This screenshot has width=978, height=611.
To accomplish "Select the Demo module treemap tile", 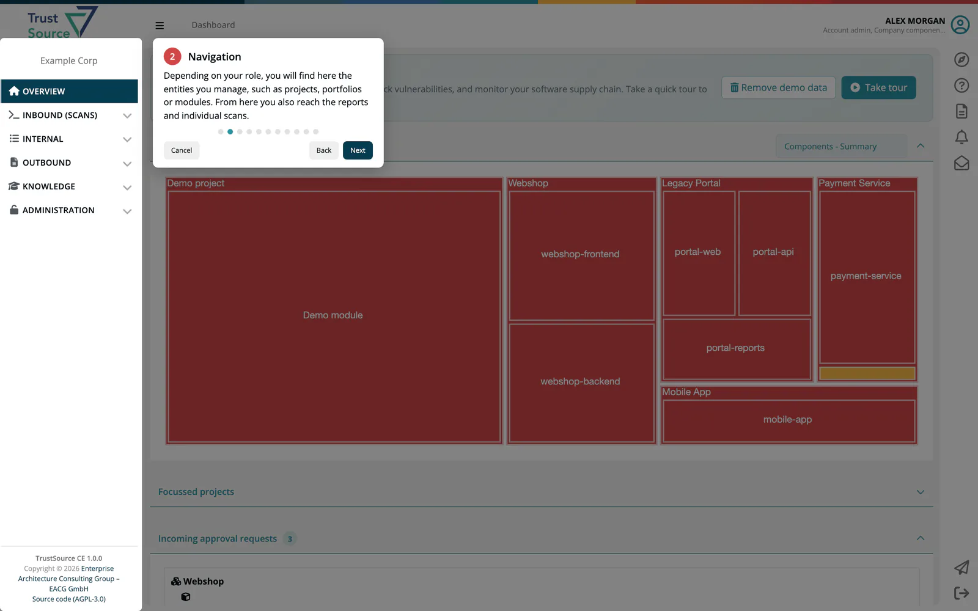I will pos(334,316).
